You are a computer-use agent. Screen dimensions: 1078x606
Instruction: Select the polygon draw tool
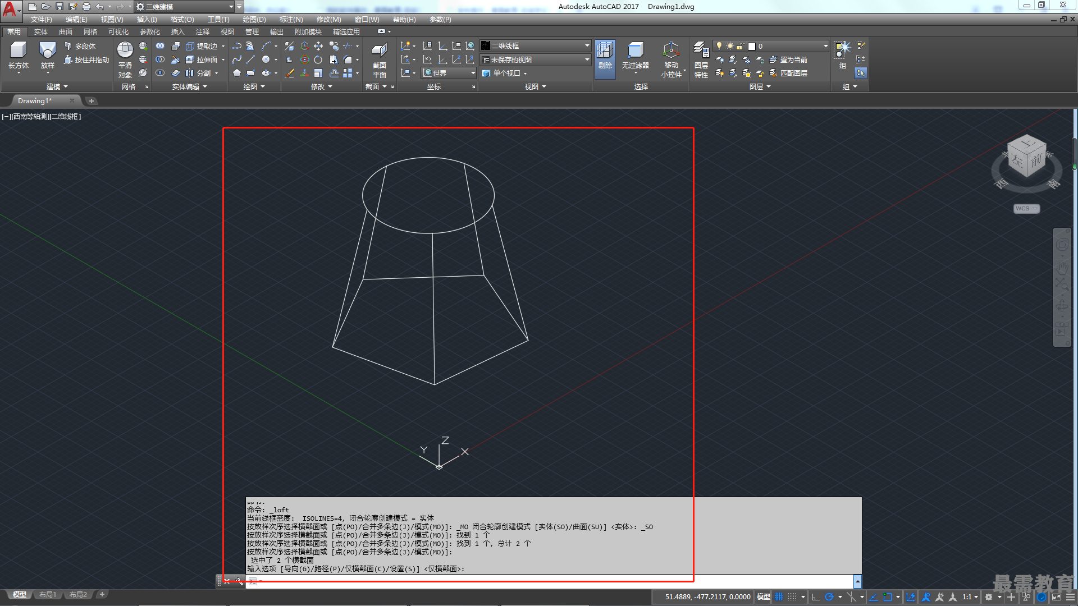(237, 73)
